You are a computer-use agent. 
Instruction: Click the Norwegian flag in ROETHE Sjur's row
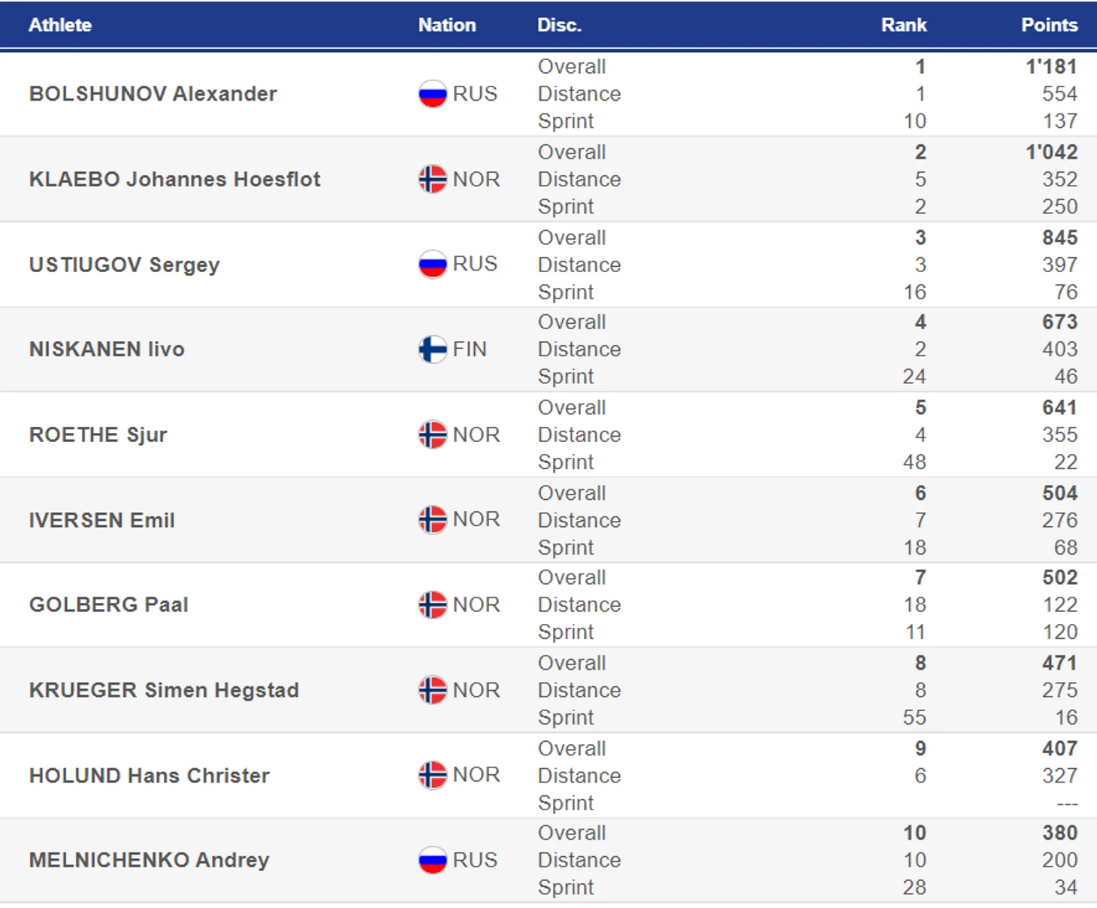click(433, 434)
